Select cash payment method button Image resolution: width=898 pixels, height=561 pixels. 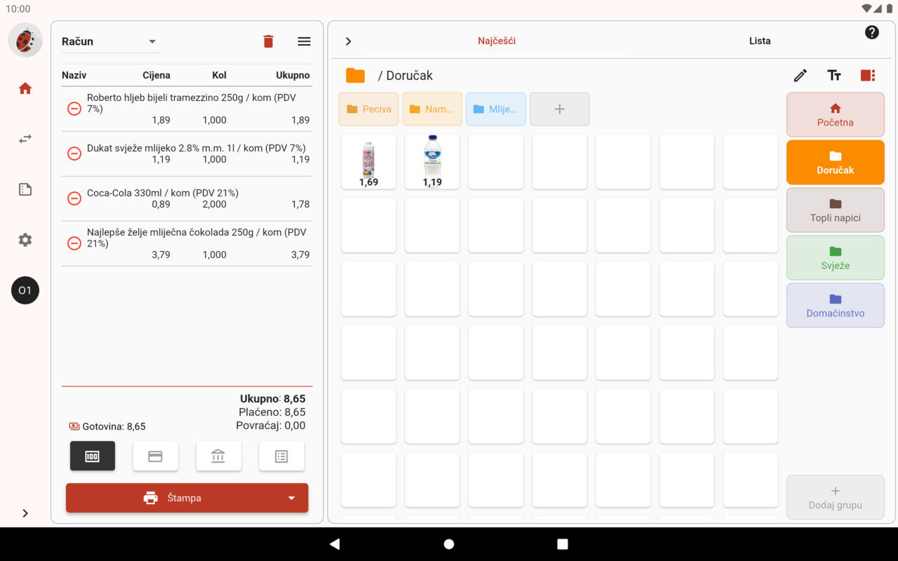93,457
